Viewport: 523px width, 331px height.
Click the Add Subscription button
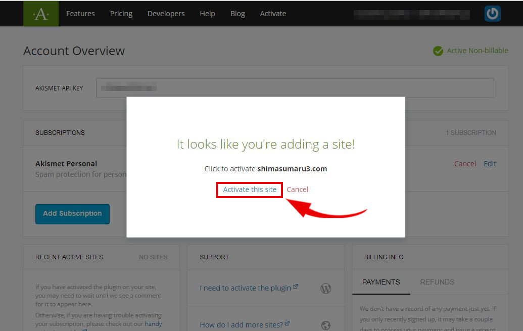tap(72, 214)
